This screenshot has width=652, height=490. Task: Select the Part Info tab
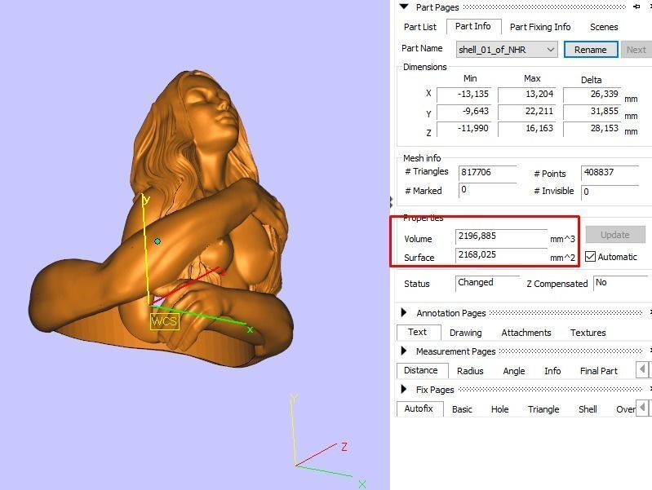(473, 27)
